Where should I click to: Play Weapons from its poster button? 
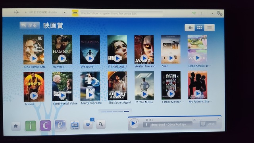coord(90,58)
